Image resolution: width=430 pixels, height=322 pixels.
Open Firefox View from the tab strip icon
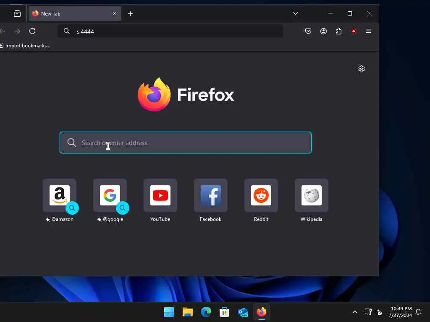tap(17, 13)
